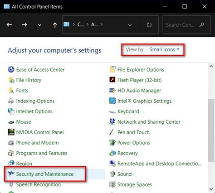Open the File Explorer Options link
The width and height of the screenshot is (215, 193).
tap(141, 70)
